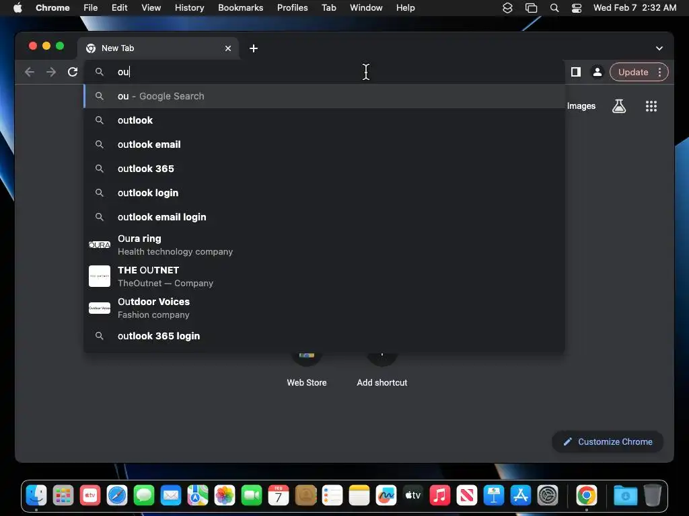Open Control Center in menu bar
689x516 pixels.
(577, 8)
